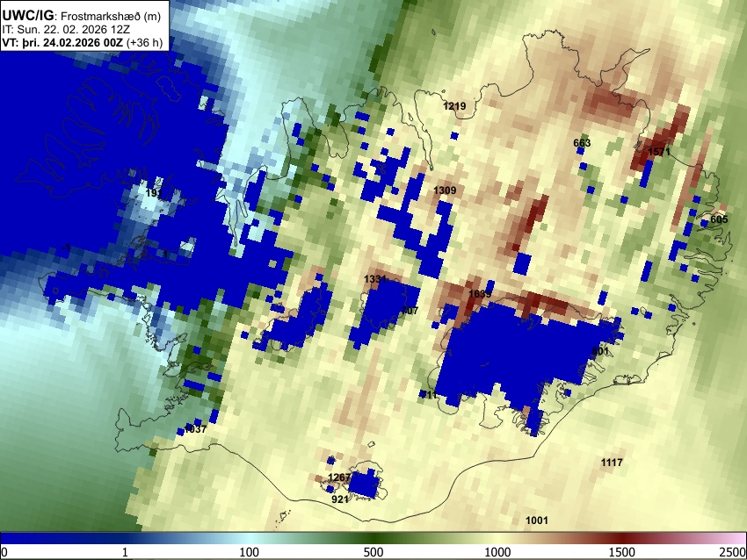This screenshot has height=560, width=747.
Task: Click the map value label 191
Action: click(x=155, y=193)
